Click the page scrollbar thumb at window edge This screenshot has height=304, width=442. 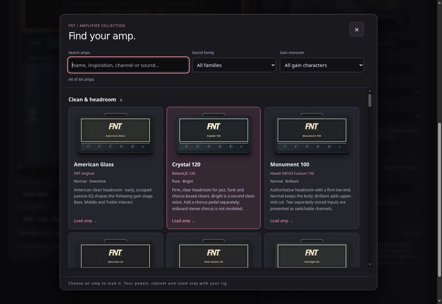pos(439,200)
